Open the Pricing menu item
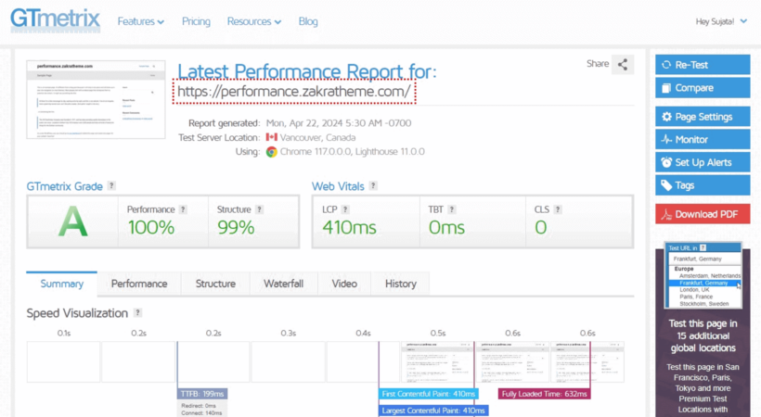Viewport: 761px width, 417px height. click(196, 21)
